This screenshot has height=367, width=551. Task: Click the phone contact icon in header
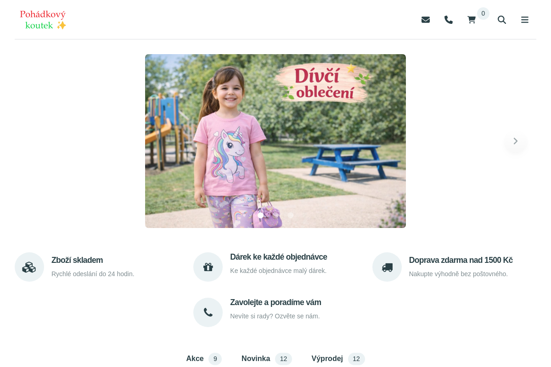(448, 20)
